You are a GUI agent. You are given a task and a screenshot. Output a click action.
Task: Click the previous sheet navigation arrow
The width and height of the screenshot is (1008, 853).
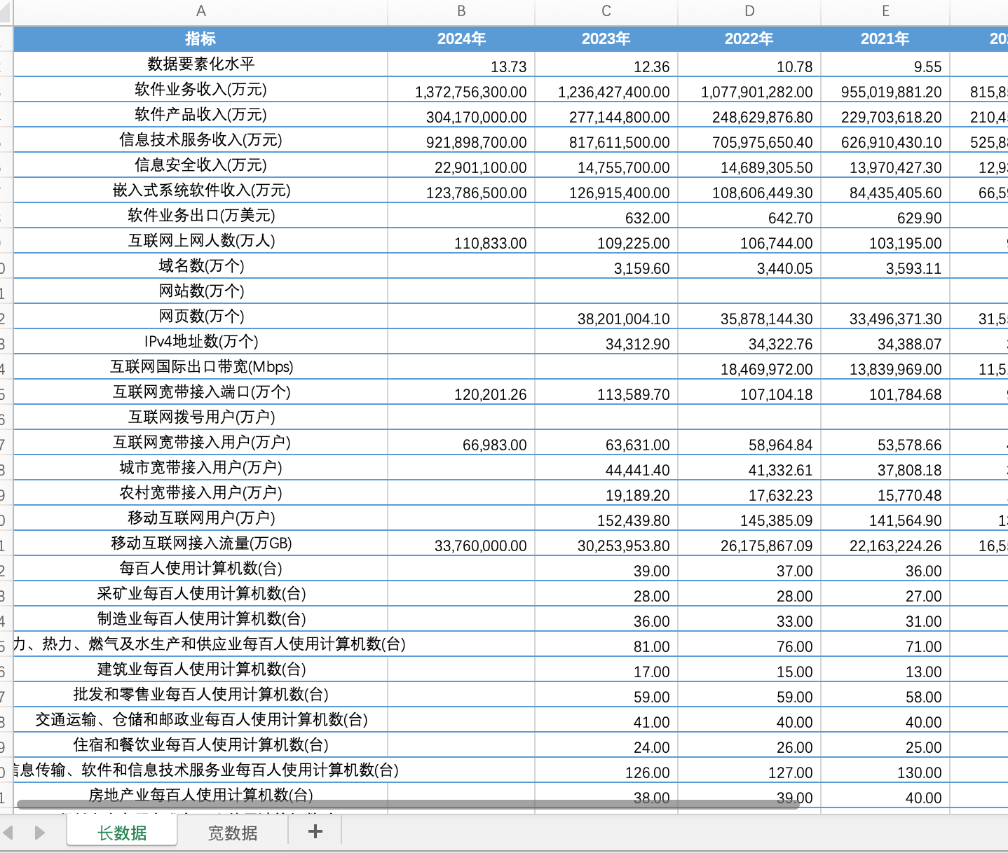(8, 833)
